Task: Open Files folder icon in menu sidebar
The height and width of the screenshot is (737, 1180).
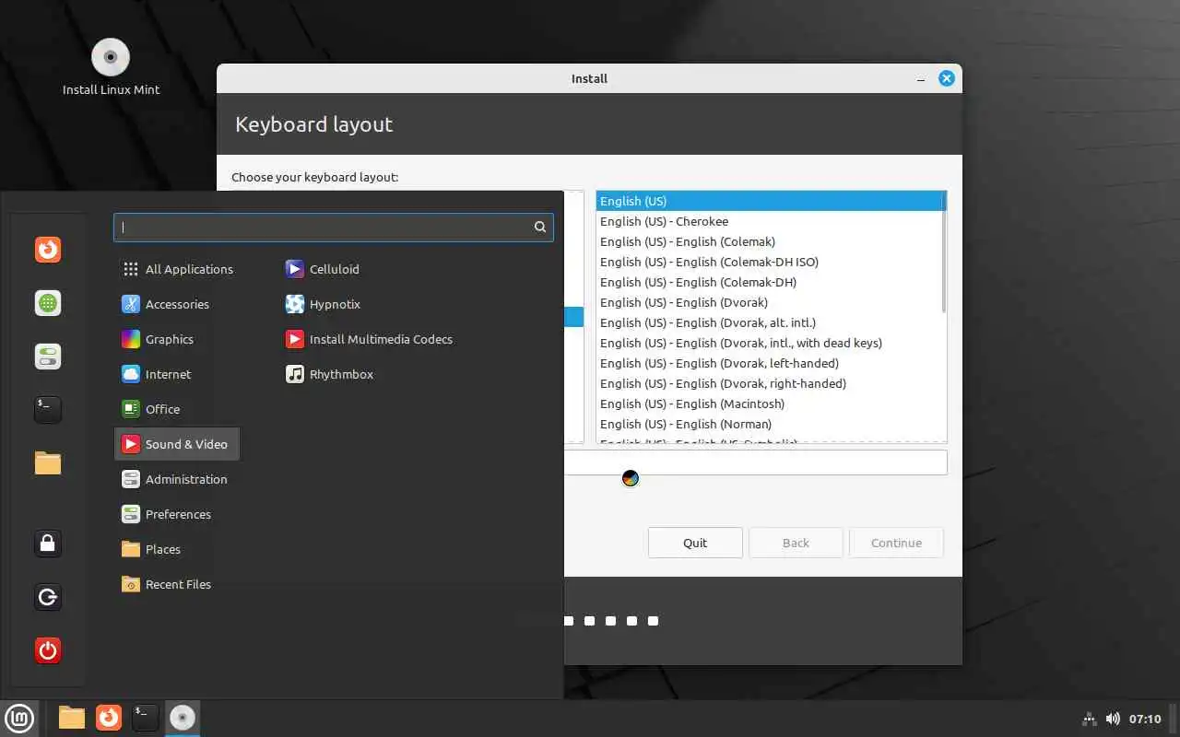Action: [48, 462]
